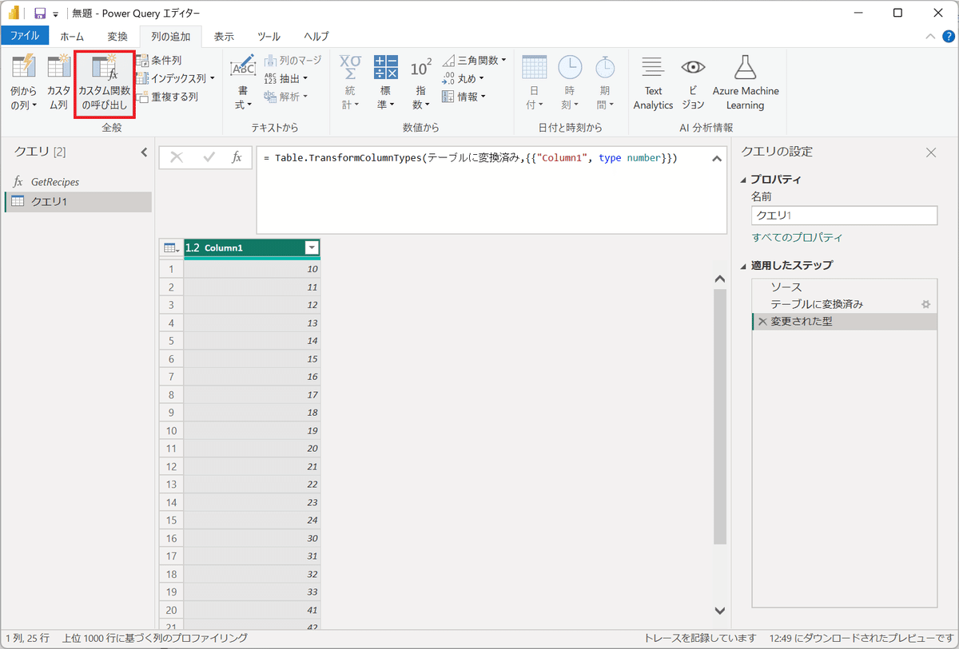The width and height of the screenshot is (959, 649).
Task: Select the Add Column (列の追加) tab
Action: click(x=170, y=37)
